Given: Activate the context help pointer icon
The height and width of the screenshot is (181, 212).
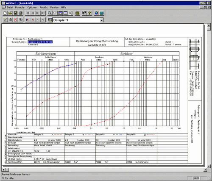Looking at the screenshot, I should [x=84, y=13].
